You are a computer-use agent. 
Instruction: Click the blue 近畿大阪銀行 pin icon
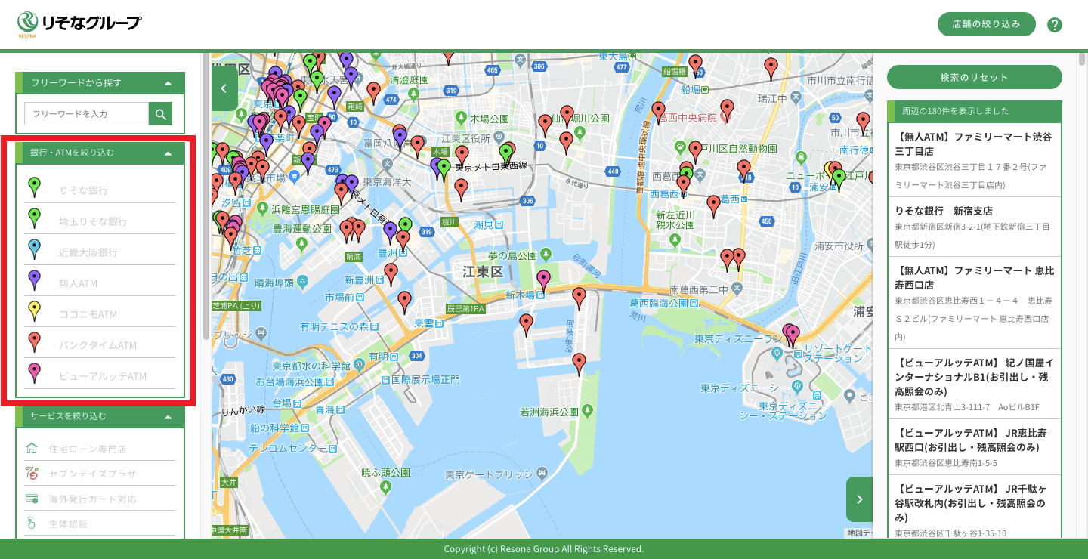34,249
